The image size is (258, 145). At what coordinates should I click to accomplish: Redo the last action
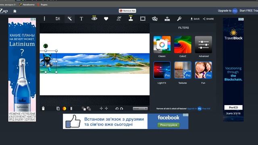[x=122, y=108]
